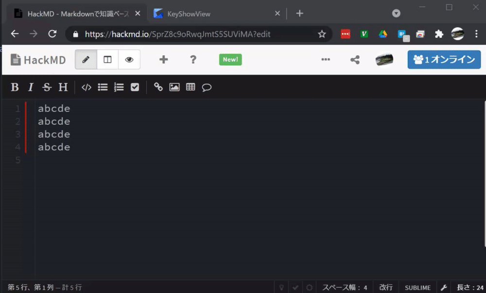This screenshot has height=293, width=486.
Task: Insert a task list checkbox
Action: coord(135,87)
